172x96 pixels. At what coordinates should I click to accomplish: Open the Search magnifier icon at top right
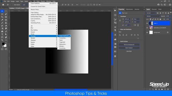(x=162, y=5)
